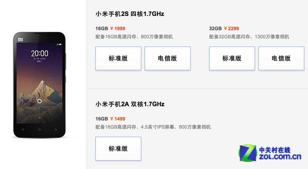Click the 4.5英寸IPS屏幕 description line
This screenshot has height=169, width=308.
click(x=153, y=127)
